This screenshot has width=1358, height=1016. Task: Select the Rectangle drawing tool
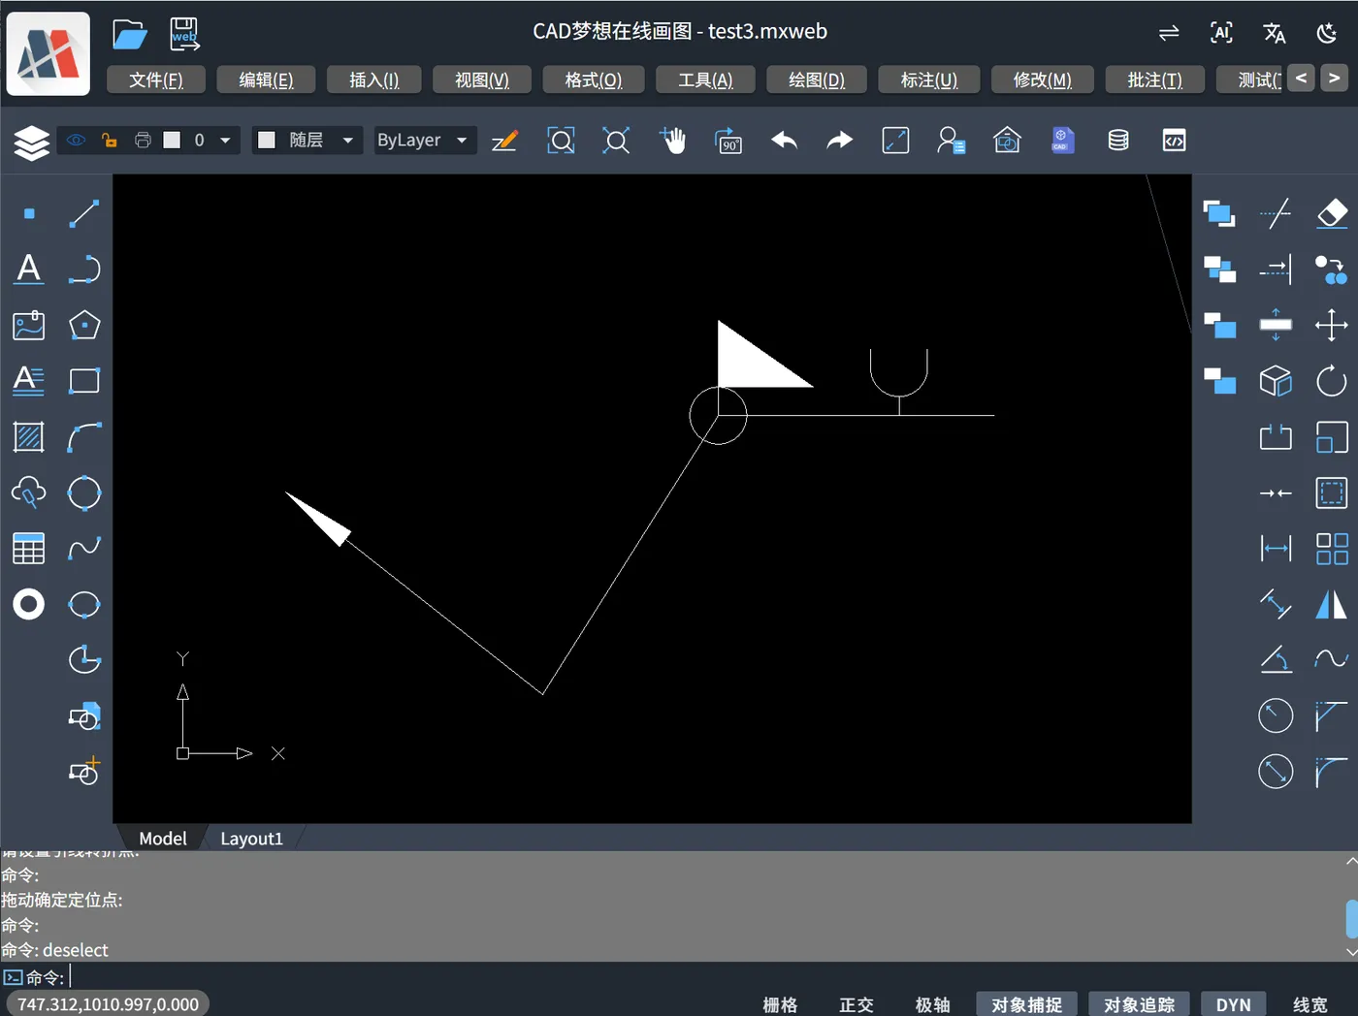click(x=84, y=381)
